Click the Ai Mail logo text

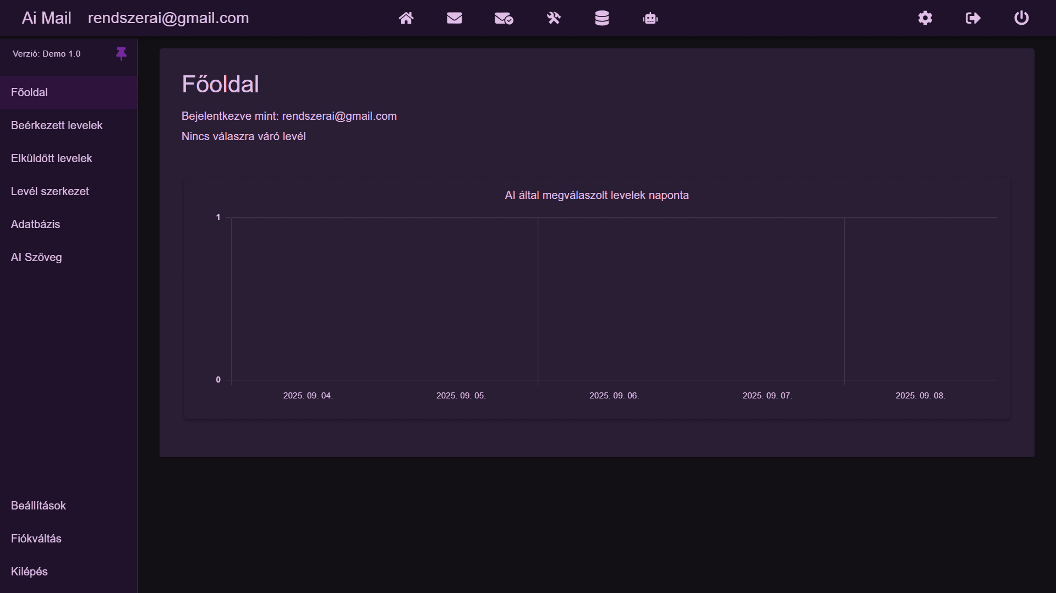[x=46, y=17]
